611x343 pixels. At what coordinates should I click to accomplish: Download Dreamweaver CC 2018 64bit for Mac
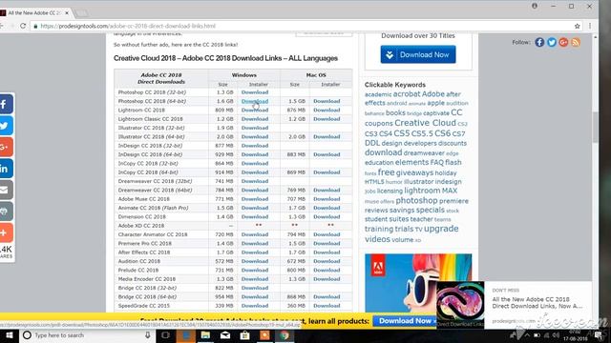click(x=327, y=191)
